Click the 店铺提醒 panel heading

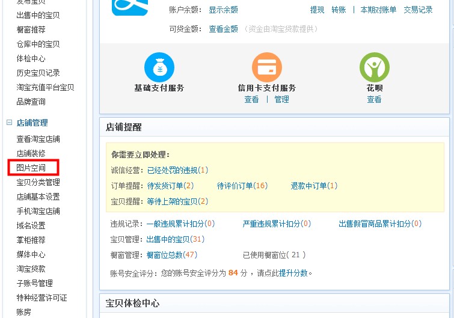124,127
